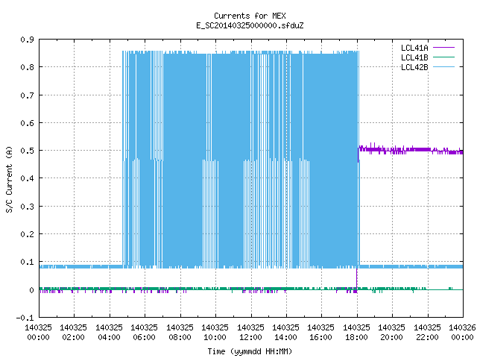477x358 pixels.
Task: Click the large blue LCL42B data block
Action: [x=240, y=160]
